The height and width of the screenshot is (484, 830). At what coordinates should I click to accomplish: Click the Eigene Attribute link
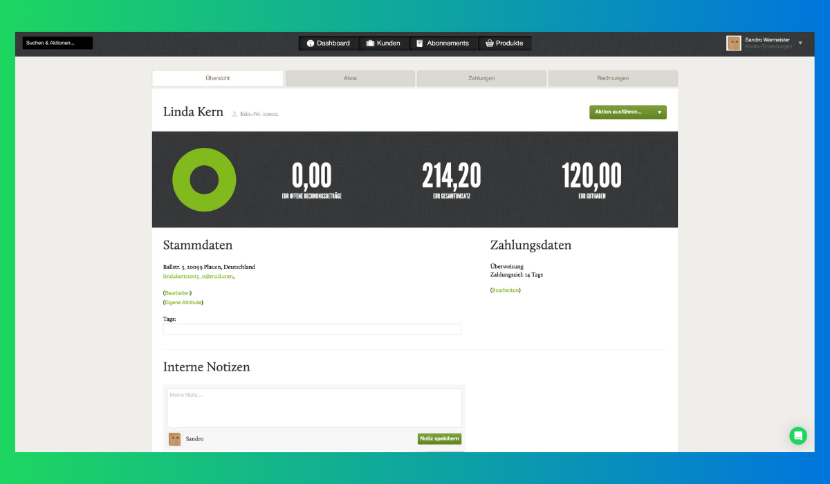[x=183, y=302]
